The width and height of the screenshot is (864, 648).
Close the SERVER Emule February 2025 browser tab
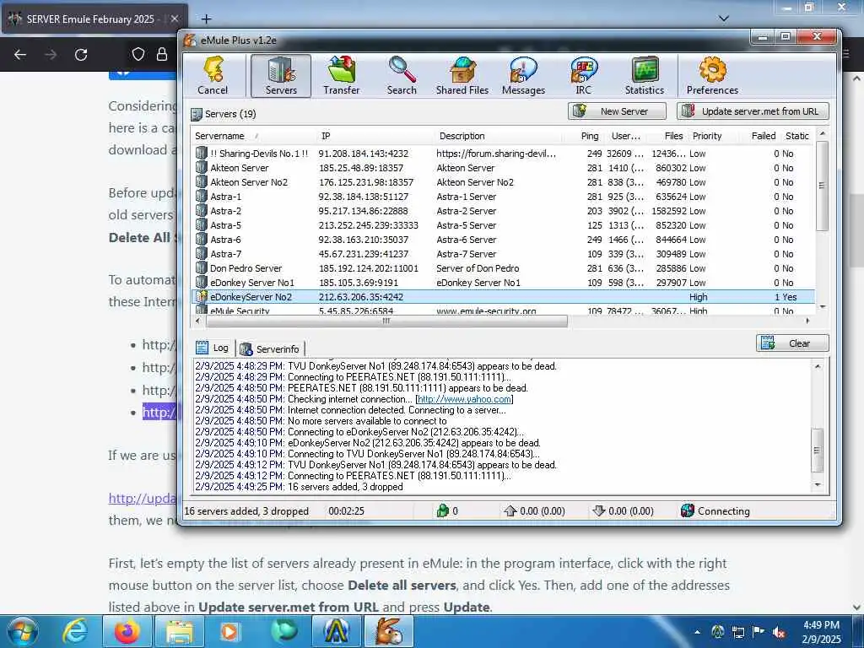(174, 19)
